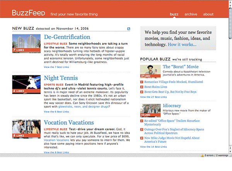This screenshot has width=232, height=171.
Task: Click the number 1 bullet beside Romanian Village link
Action: [142, 82]
